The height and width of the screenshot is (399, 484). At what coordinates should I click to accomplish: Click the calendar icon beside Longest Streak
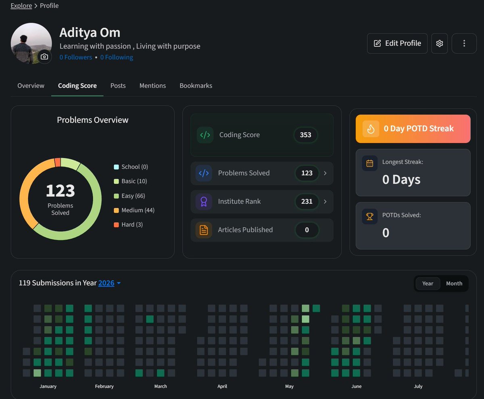click(370, 163)
